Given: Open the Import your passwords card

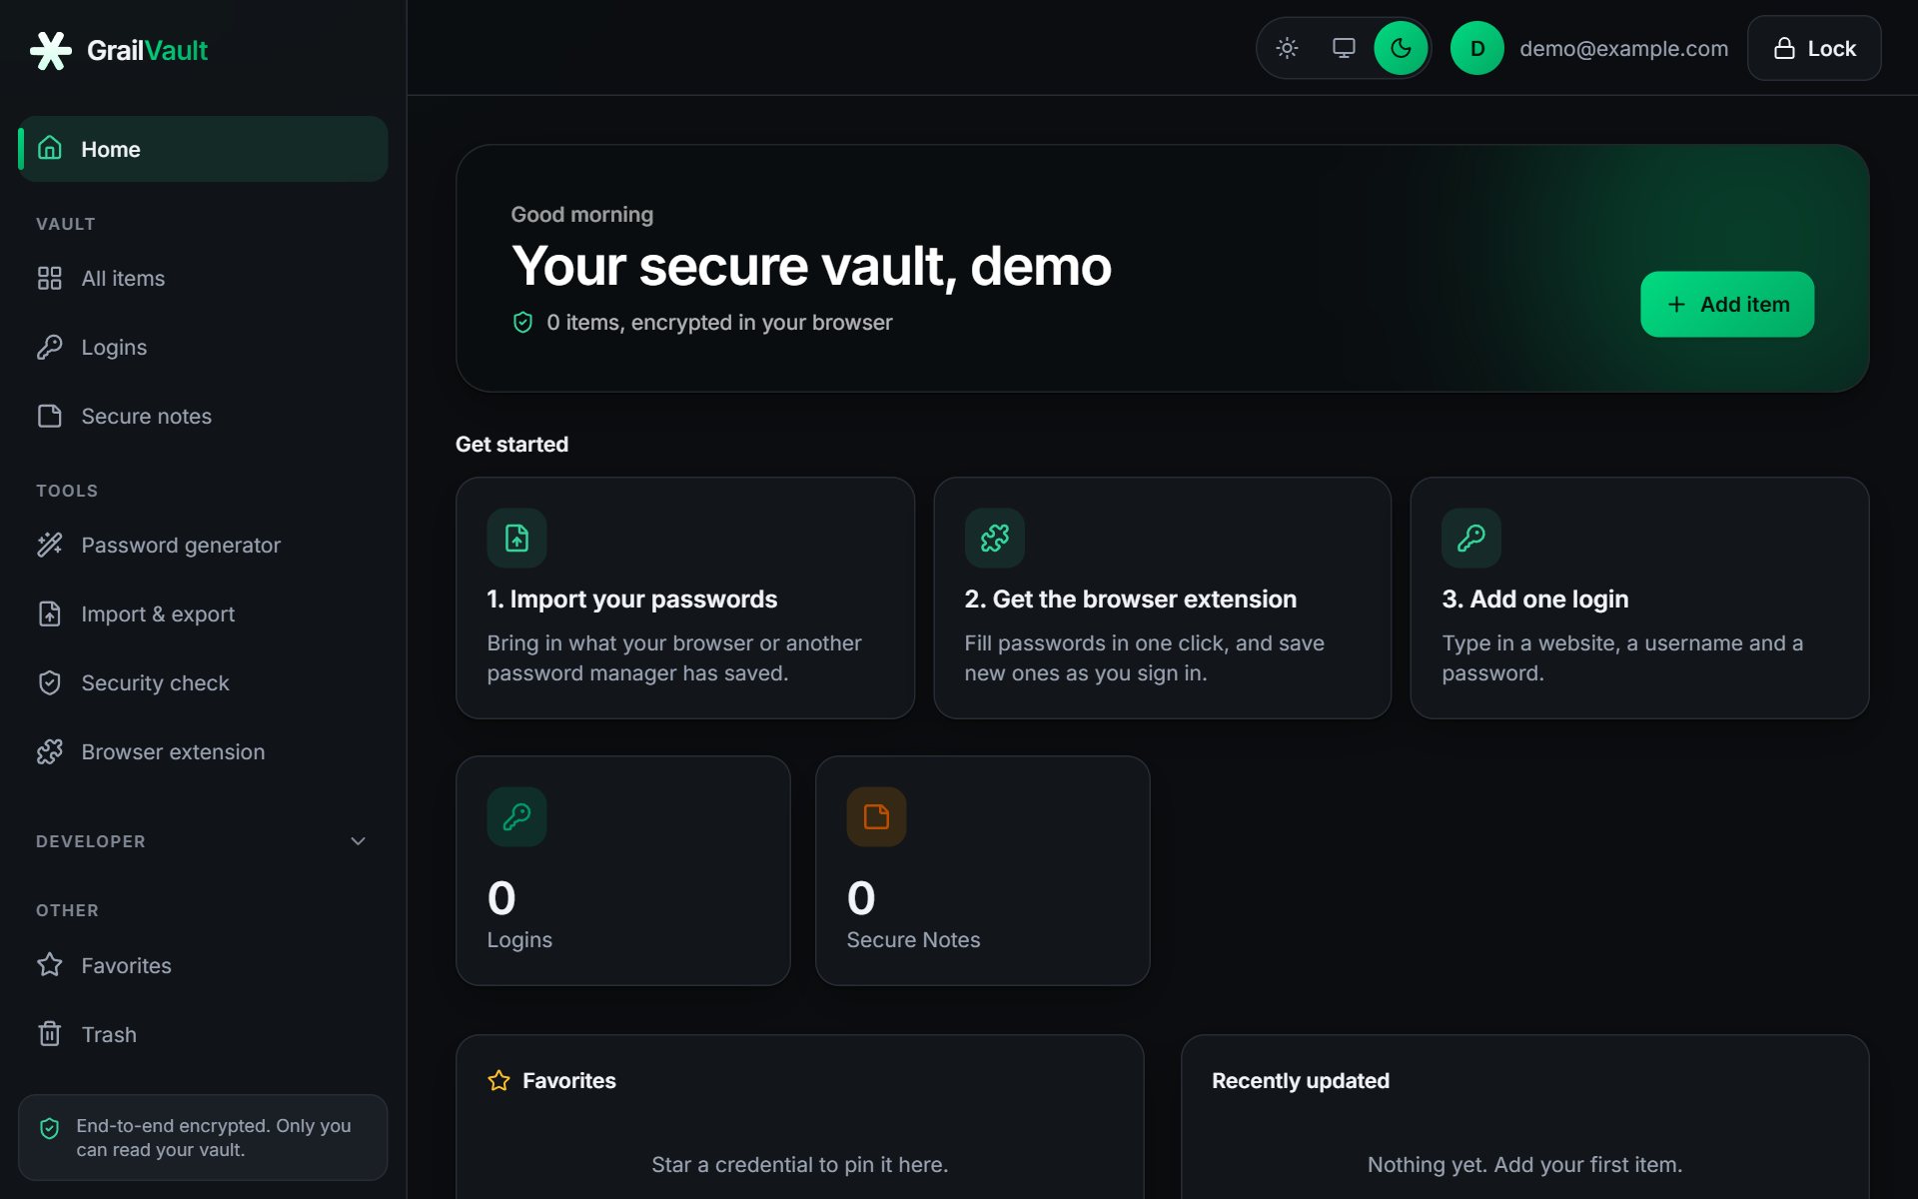Looking at the screenshot, I should point(685,598).
